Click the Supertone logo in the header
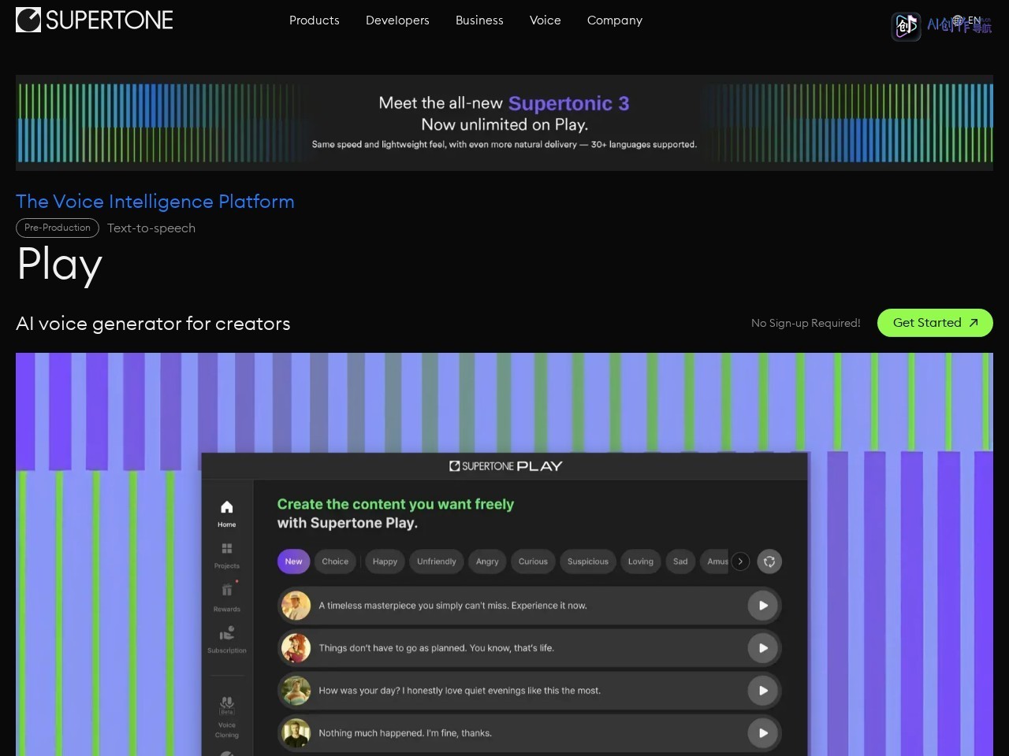Image resolution: width=1009 pixels, height=756 pixels. coord(95,20)
